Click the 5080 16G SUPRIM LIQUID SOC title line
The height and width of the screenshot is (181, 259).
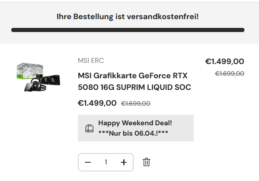click(x=134, y=87)
